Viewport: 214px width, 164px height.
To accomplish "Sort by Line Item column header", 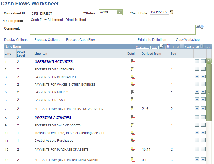I will coord(41,54).
